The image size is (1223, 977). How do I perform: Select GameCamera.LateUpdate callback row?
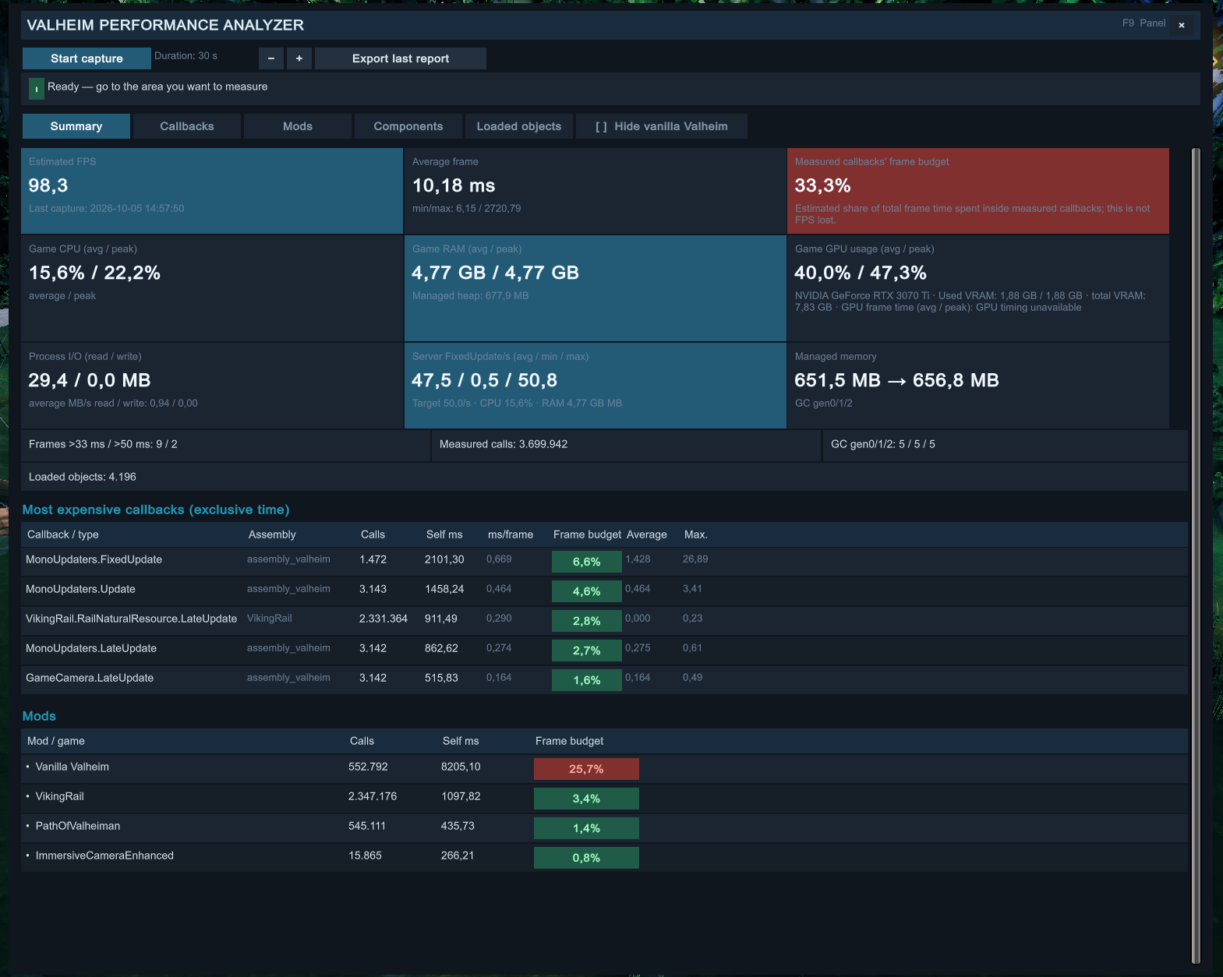click(604, 679)
